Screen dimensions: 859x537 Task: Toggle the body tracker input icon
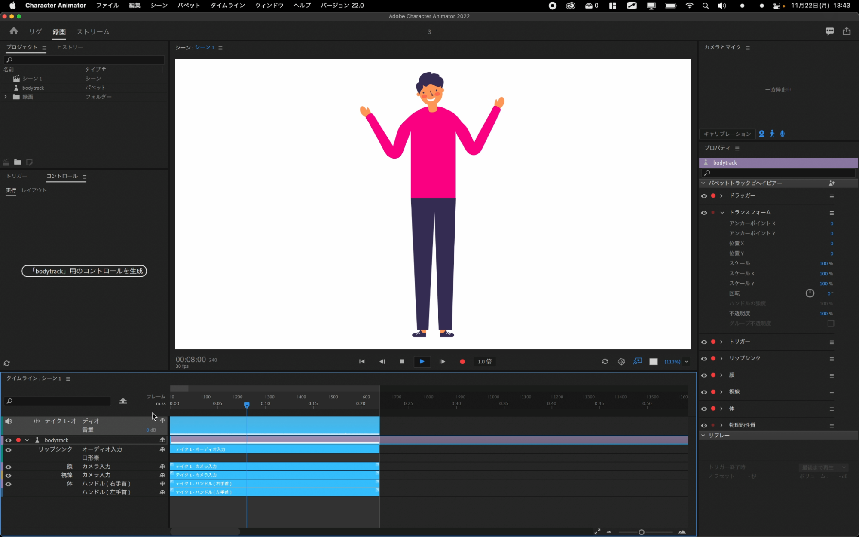click(772, 134)
